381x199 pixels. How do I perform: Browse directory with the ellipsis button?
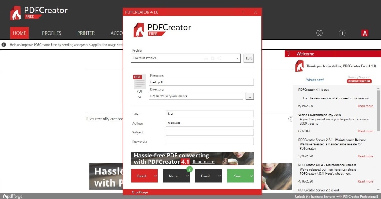(249, 96)
